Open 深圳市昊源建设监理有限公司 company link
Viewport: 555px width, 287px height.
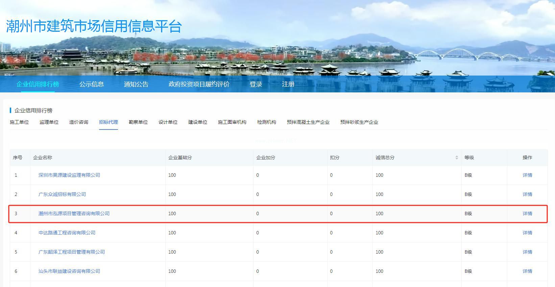69,175
